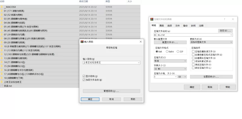
Task: Click 帮助 in the 输入密码 dialog
Action: (x=133, y=99)
